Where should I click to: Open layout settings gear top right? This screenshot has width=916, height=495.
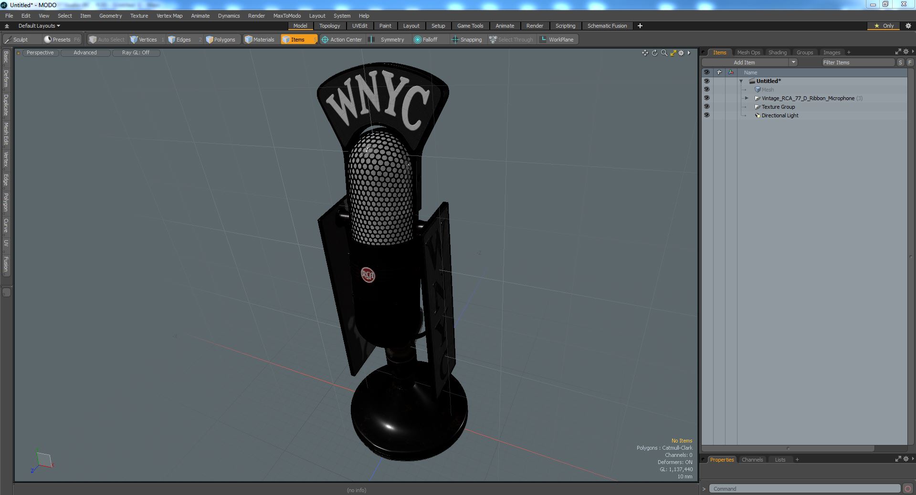click(908, 26)
